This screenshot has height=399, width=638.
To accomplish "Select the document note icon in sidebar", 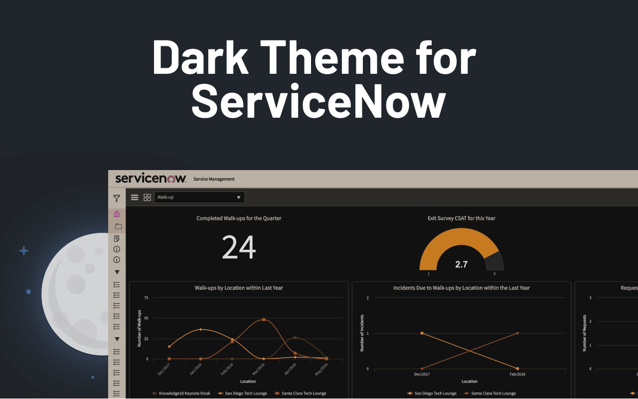I will point(117,239).
